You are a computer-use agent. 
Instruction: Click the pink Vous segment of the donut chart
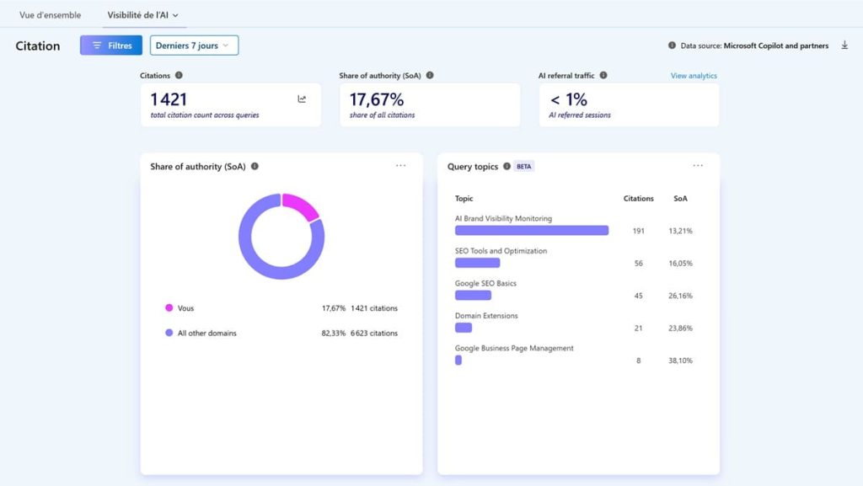pos(301,205)
